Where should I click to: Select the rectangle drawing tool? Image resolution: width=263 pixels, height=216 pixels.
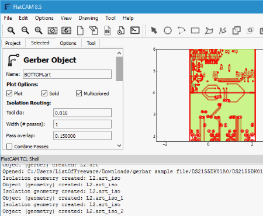[195, 31]
